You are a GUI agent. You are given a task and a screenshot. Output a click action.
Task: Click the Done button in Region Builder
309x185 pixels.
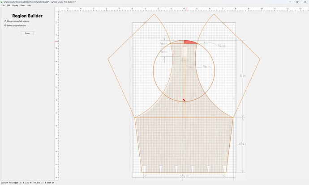point(27,33)
